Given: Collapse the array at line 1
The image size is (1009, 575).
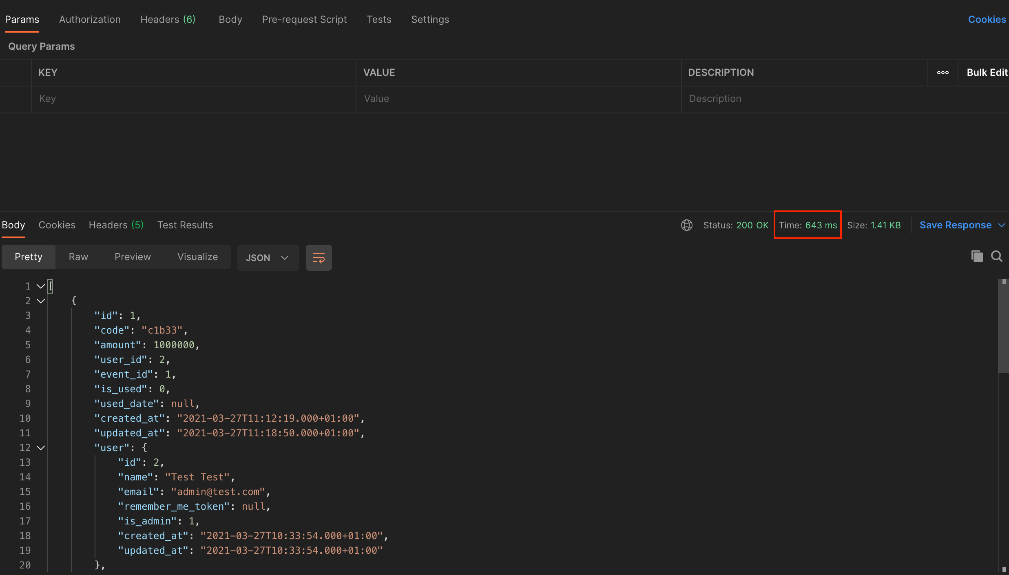Looking at the screenshot, I should pos(41,286).
